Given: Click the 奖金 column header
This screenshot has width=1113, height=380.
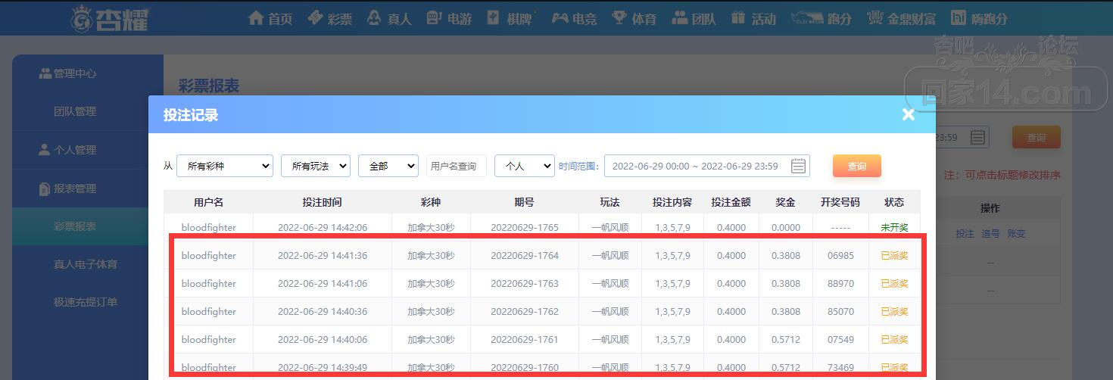Looking at the screenshot, I should 786,202.
